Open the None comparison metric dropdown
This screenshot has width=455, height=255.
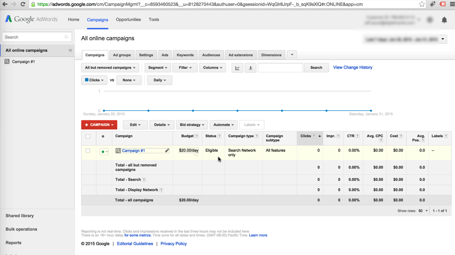129,80
